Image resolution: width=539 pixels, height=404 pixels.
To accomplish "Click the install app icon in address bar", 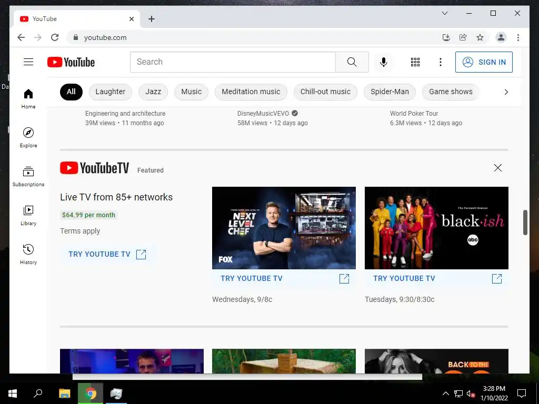I will point(446,37).
